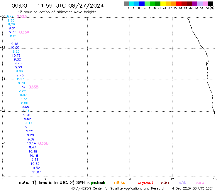Click the '70 (ft)' color bar label
The image size is (217, 191).
coord(210,8)
